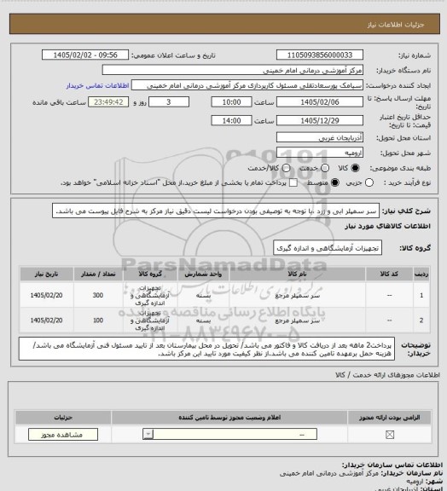Click the گروه کالا field تجهیزات آزمایشگاهی
The image size is (447, 491).
pyautogui.click(x=328, y=248)
